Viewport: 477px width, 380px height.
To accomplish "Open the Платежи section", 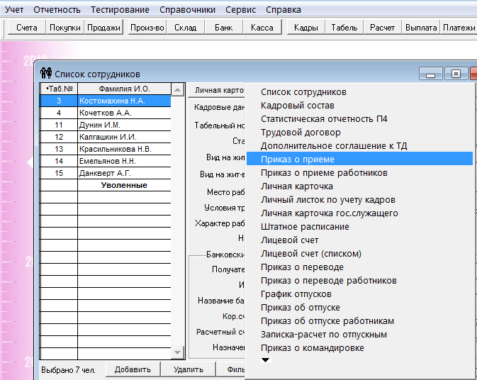I will tap(459, 28).
